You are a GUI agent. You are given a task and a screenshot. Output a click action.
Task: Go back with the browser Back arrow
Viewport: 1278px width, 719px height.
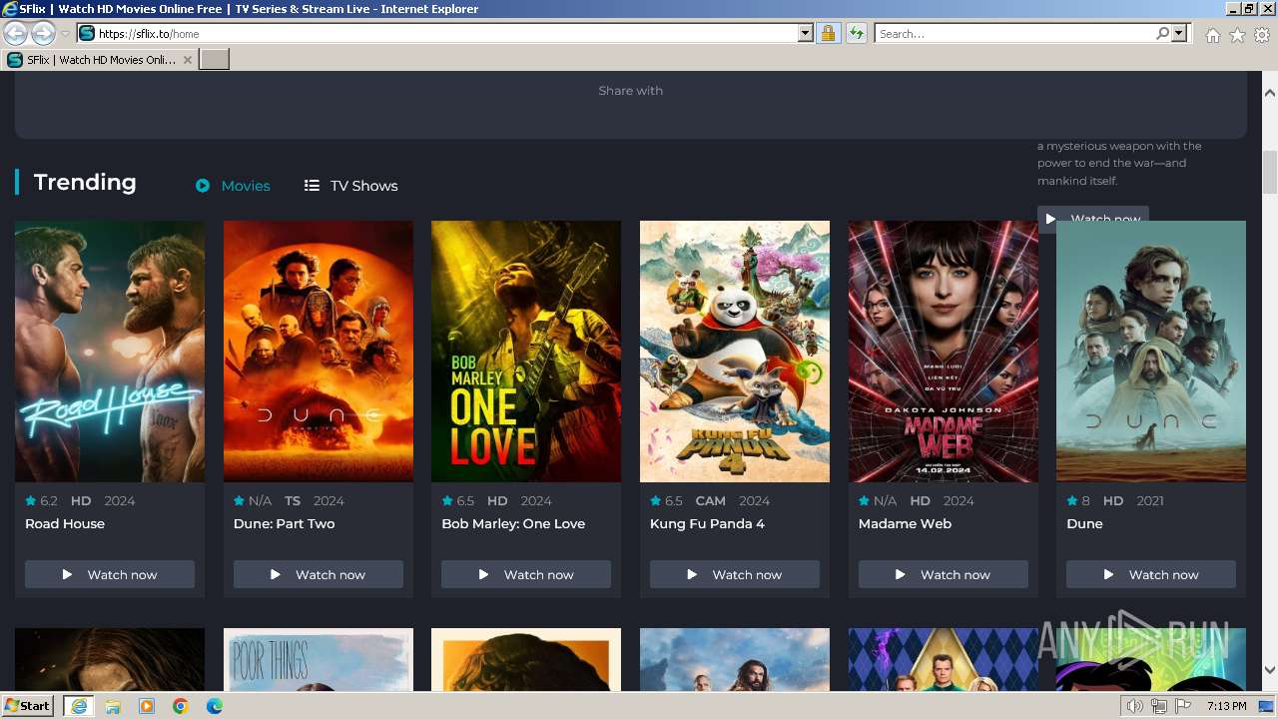coord(16,33)
